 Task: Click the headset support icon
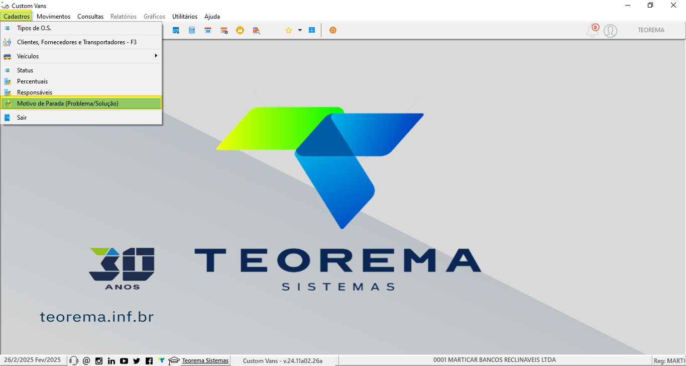[74, 360]
